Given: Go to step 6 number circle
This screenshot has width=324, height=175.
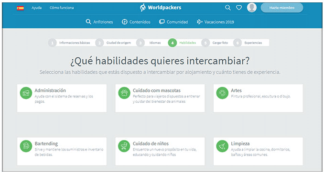Looking at the screenshot, I should click(x=238, y=43).
